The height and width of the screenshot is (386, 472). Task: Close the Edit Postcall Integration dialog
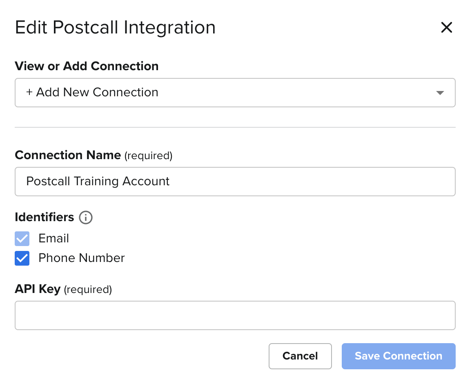447,28
